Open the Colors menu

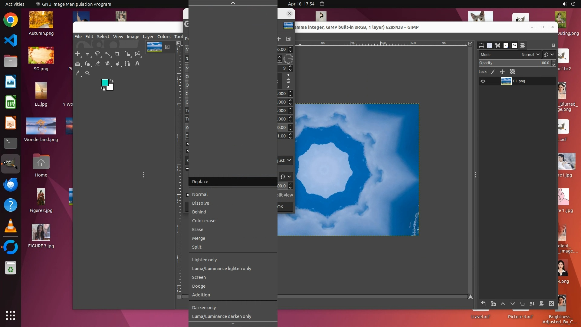click(164, 37)
